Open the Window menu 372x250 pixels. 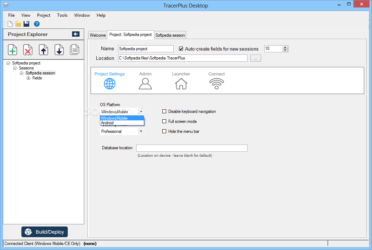click(82, 15)
